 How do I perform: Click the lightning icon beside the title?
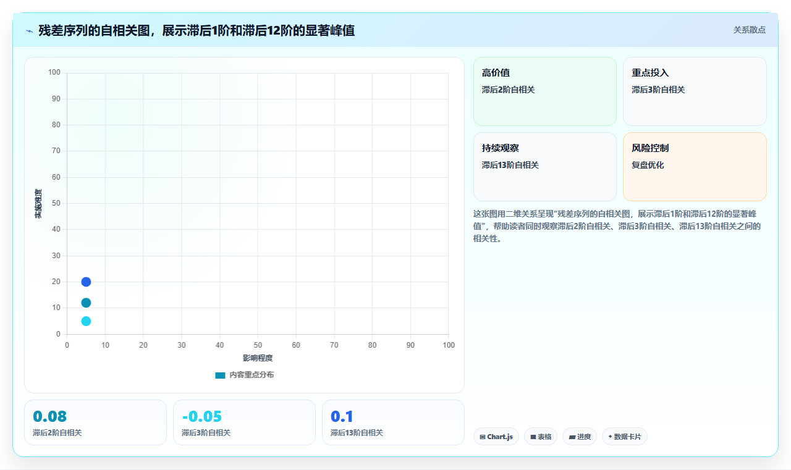(x=29, y=31)
